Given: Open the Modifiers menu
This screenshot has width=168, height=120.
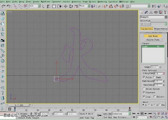Looking at the screenshot, I should point(46,2).
